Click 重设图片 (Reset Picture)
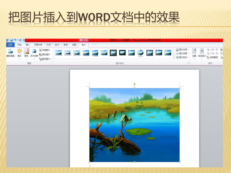 pyautogui.click(x=45, y=59)
